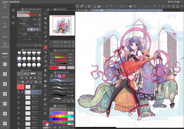This screenshot has width=184, height=129.
Task: Tap the command modifier key
Action: click(5, 45)
